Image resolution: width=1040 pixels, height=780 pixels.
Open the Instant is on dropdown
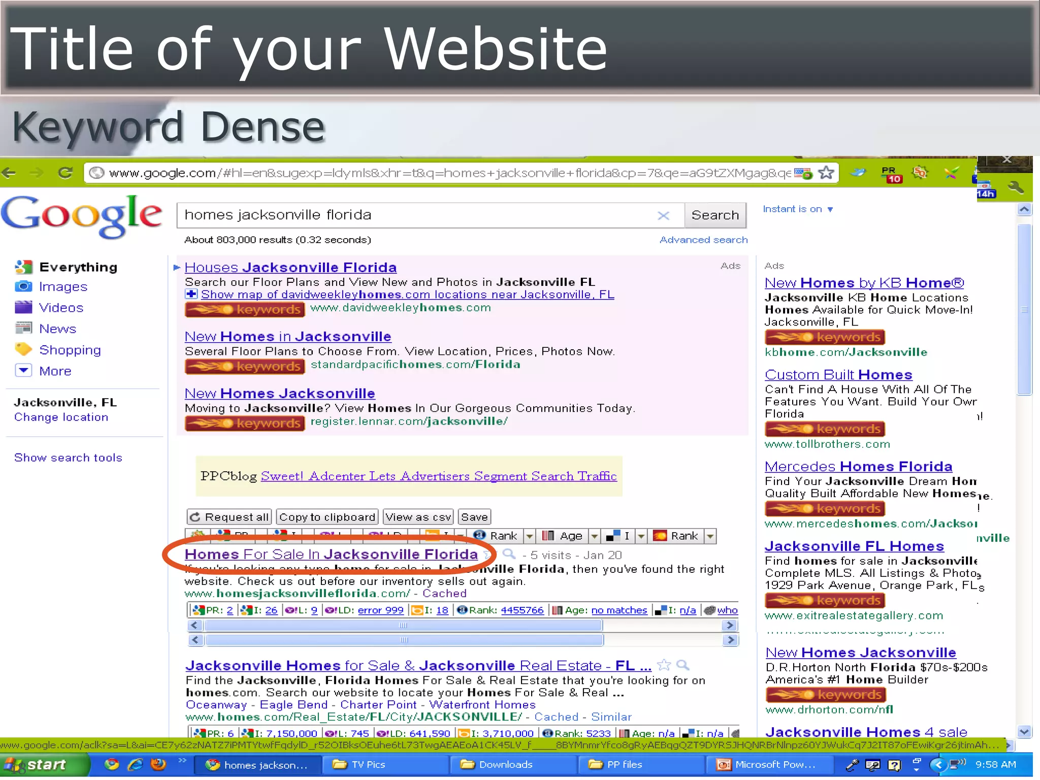(798, 209)
